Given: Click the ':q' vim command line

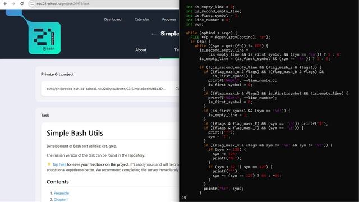Looking at the screenshot, I should tap(184, 197).
